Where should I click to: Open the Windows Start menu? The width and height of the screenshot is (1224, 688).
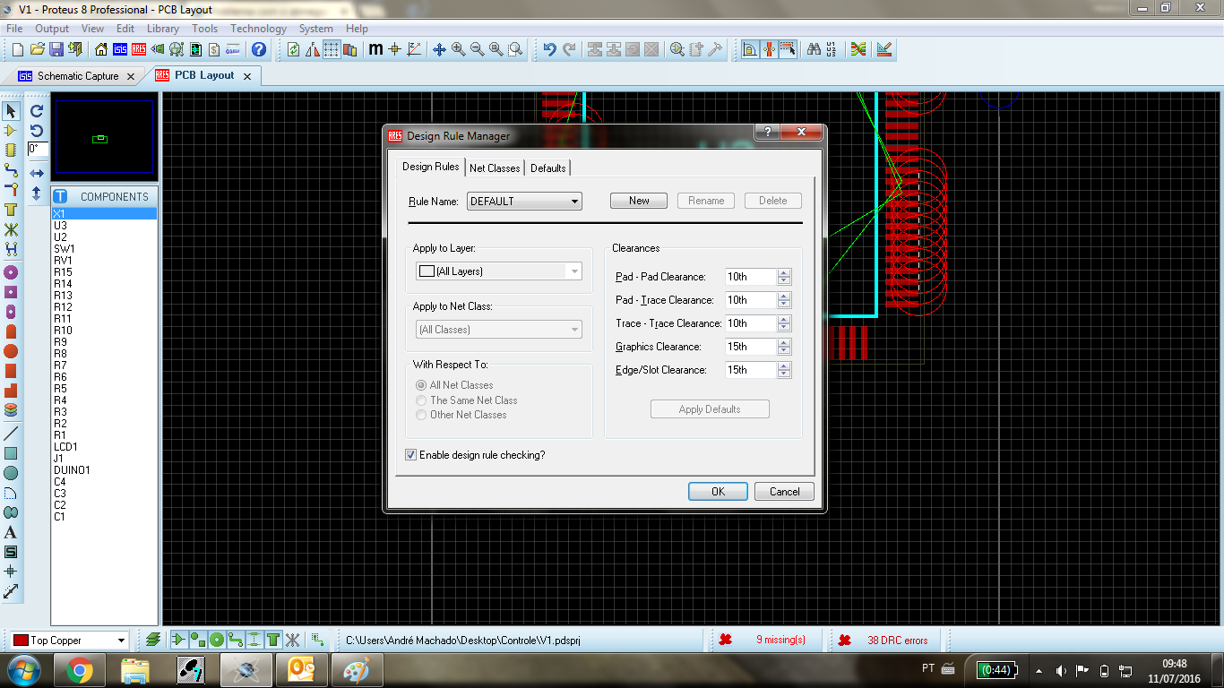(24, 670)
